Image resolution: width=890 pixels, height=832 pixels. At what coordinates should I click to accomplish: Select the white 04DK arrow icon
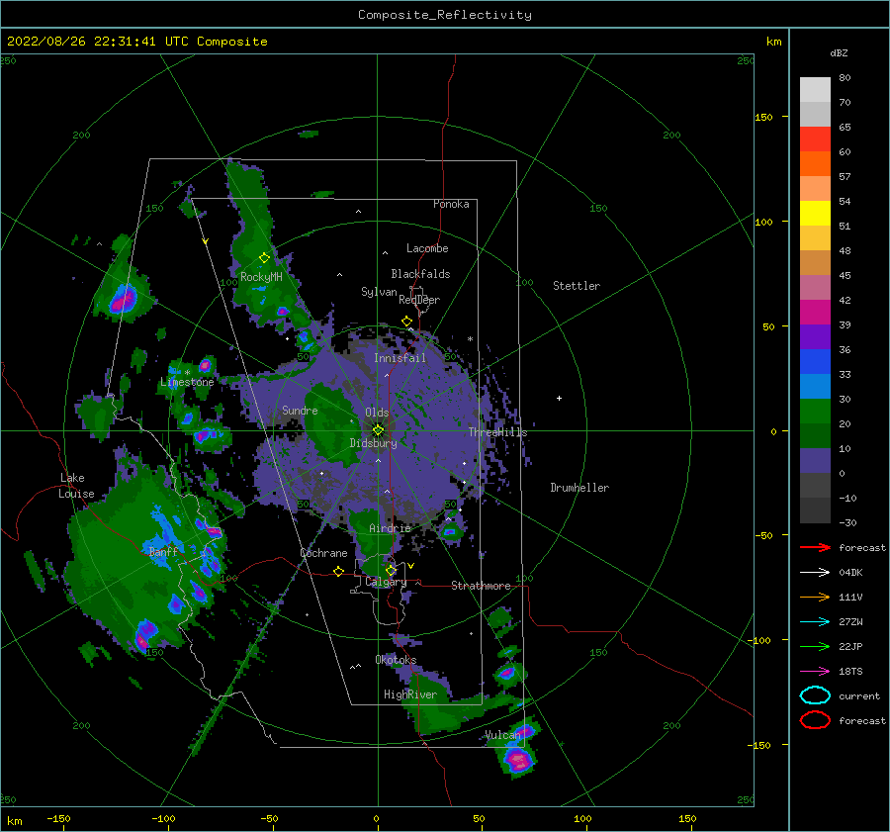[x=815, y=572]
